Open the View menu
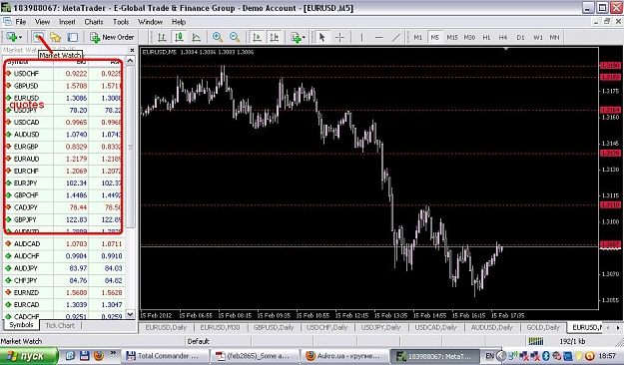The image size is (624, 365). tap(42, 22)
